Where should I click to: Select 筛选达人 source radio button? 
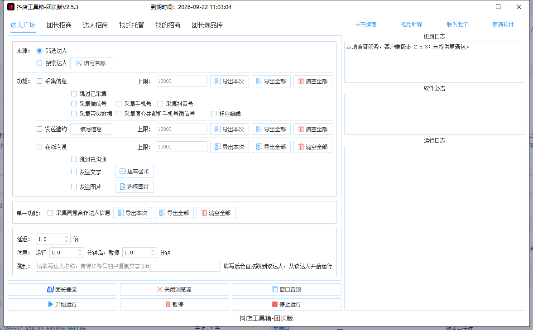39,51
